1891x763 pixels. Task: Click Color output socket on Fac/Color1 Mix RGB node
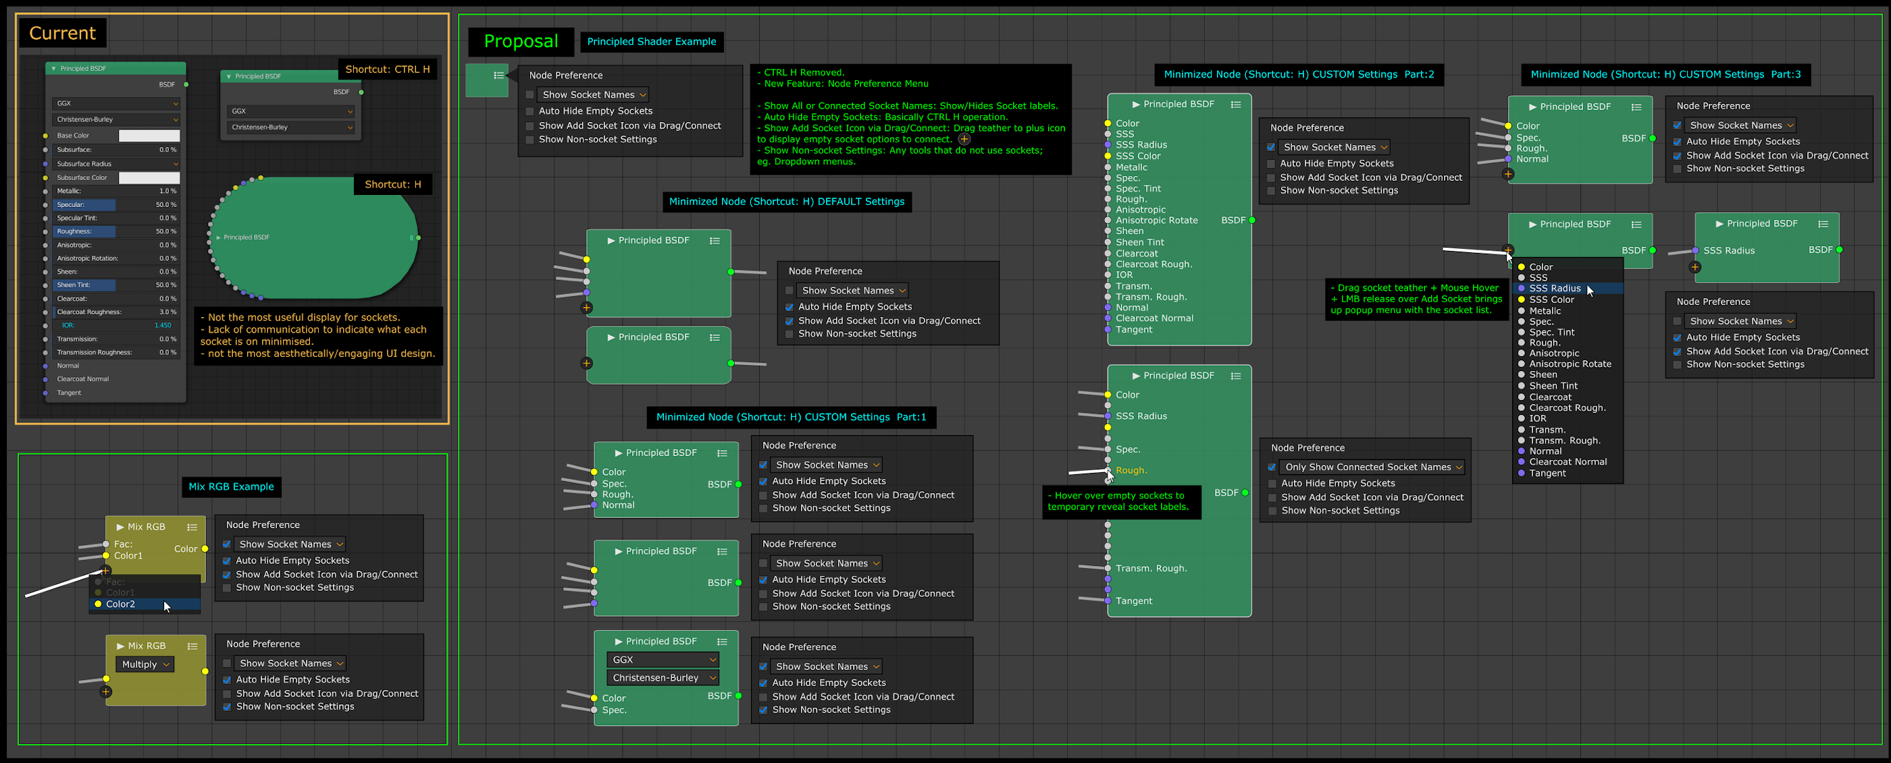coord(205,549)
